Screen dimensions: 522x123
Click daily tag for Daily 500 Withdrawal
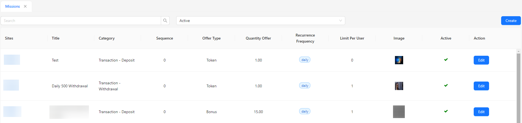pos(305,86)
